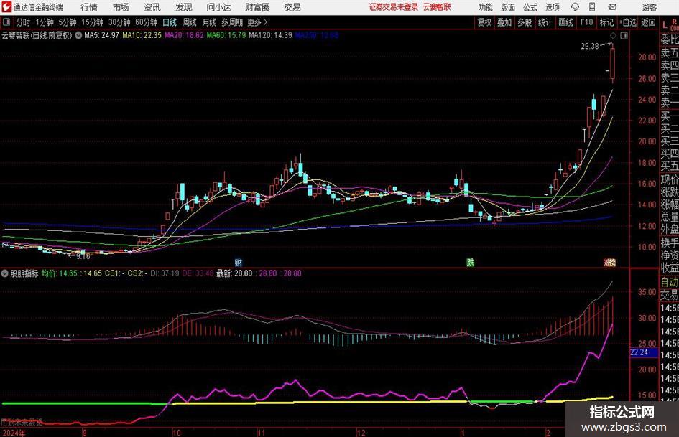Viewport: 679px width, 437px height.
Task: Click the MA60: 15.79 label
Action: click(226, 35)
